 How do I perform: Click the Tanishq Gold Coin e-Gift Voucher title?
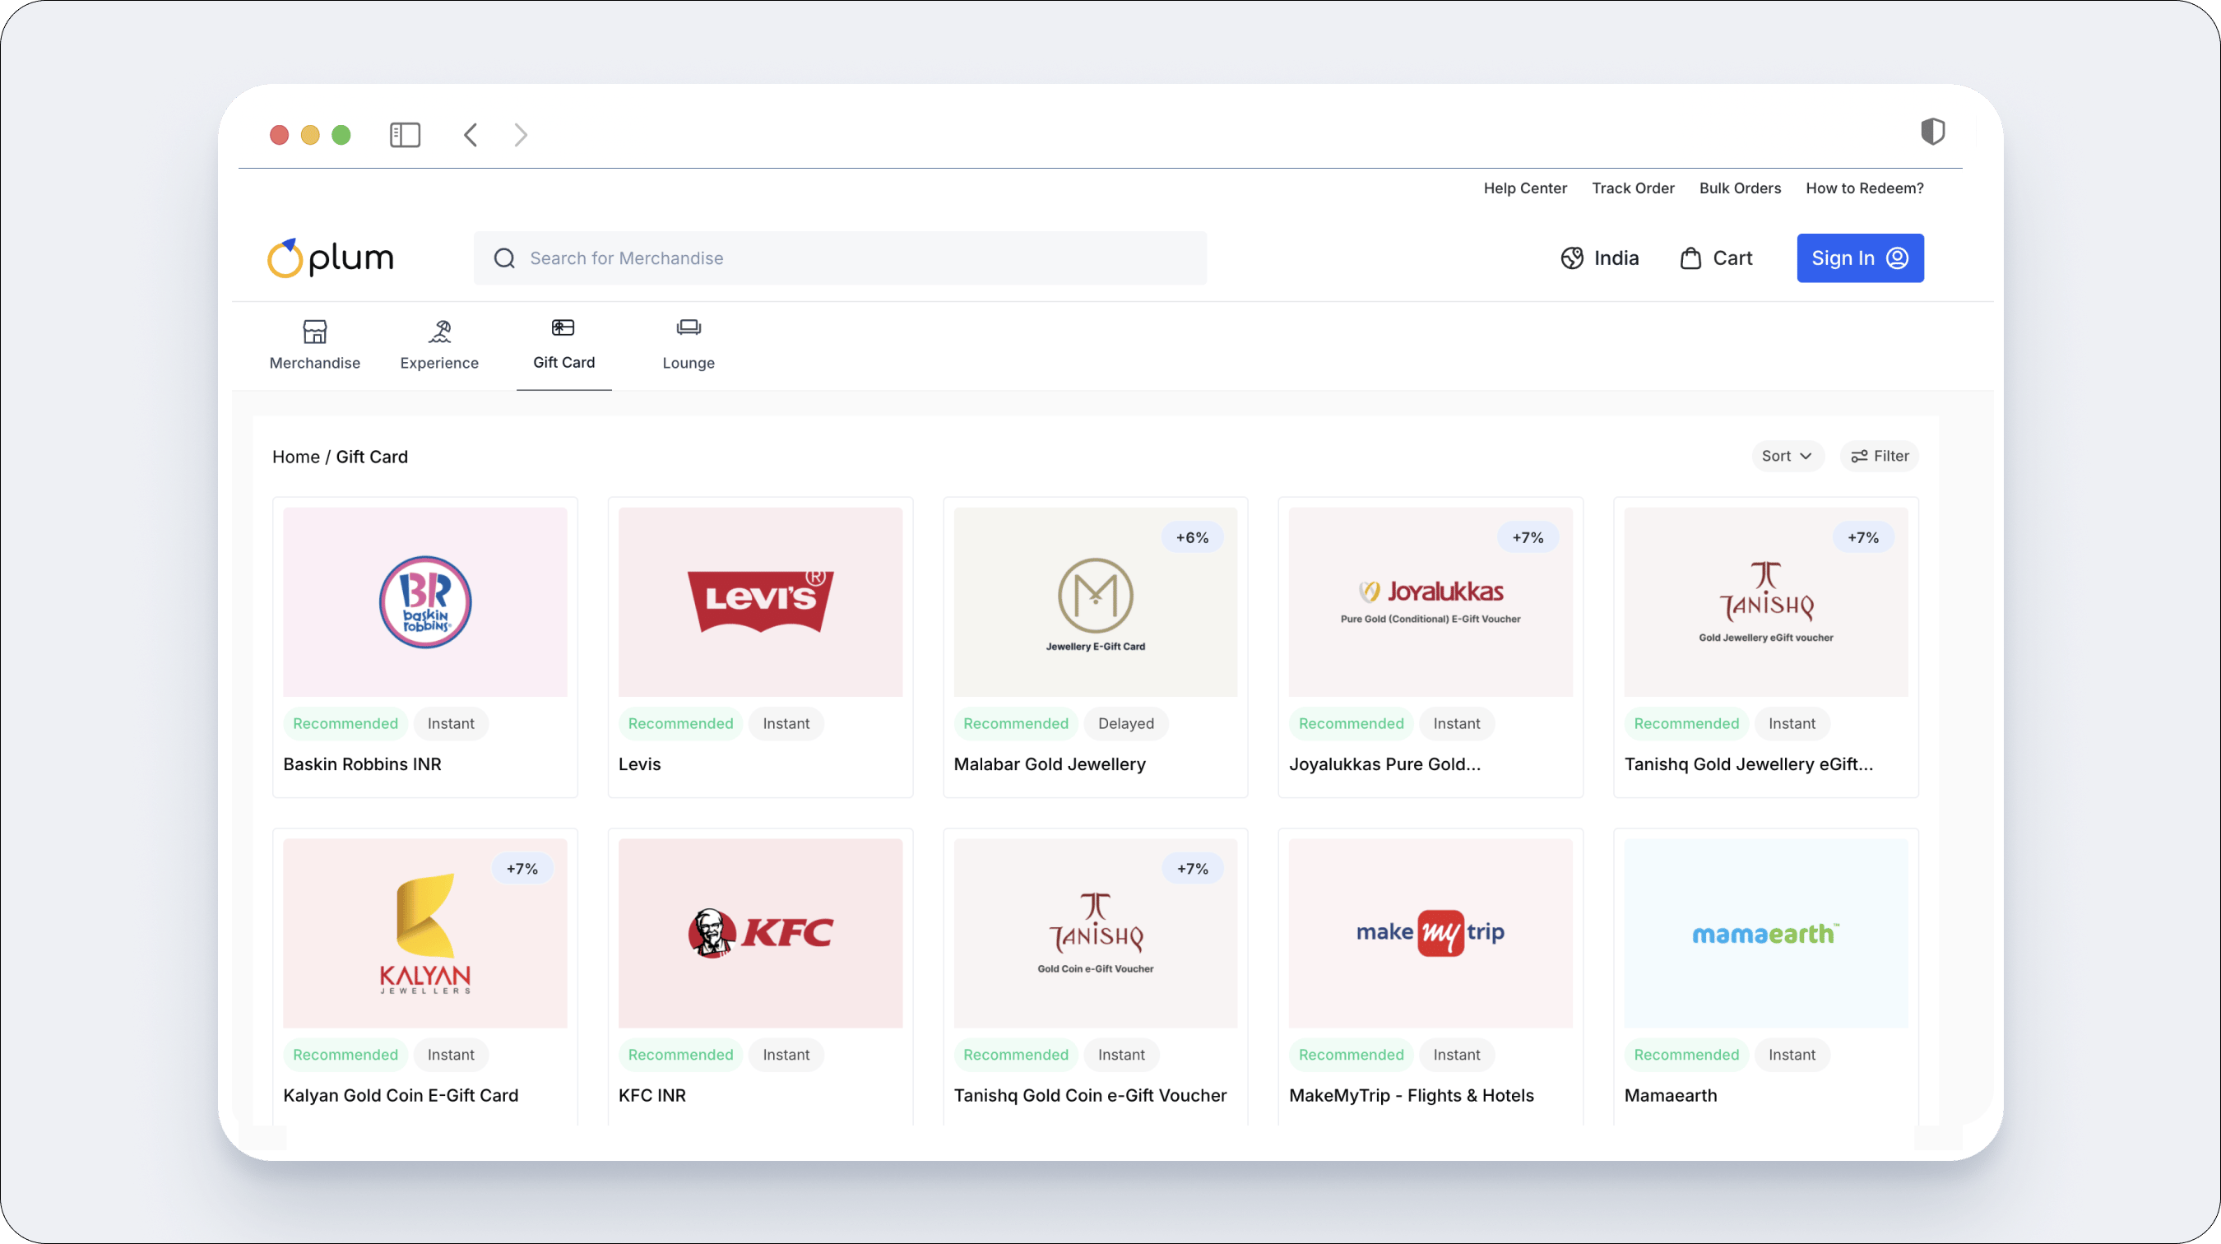pos(1090,1095)
